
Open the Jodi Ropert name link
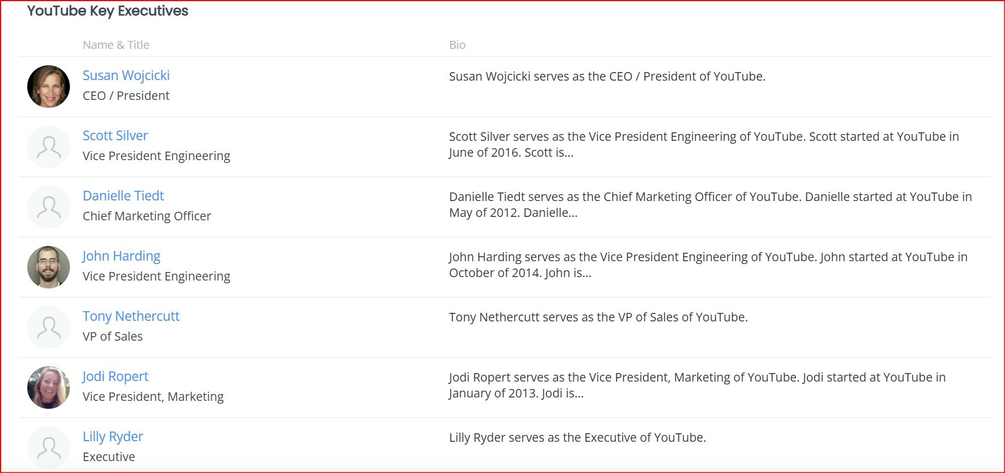pos(115,376)
